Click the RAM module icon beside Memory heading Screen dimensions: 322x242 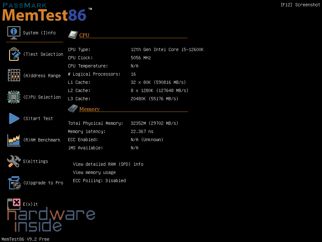(x=73, y=109)
